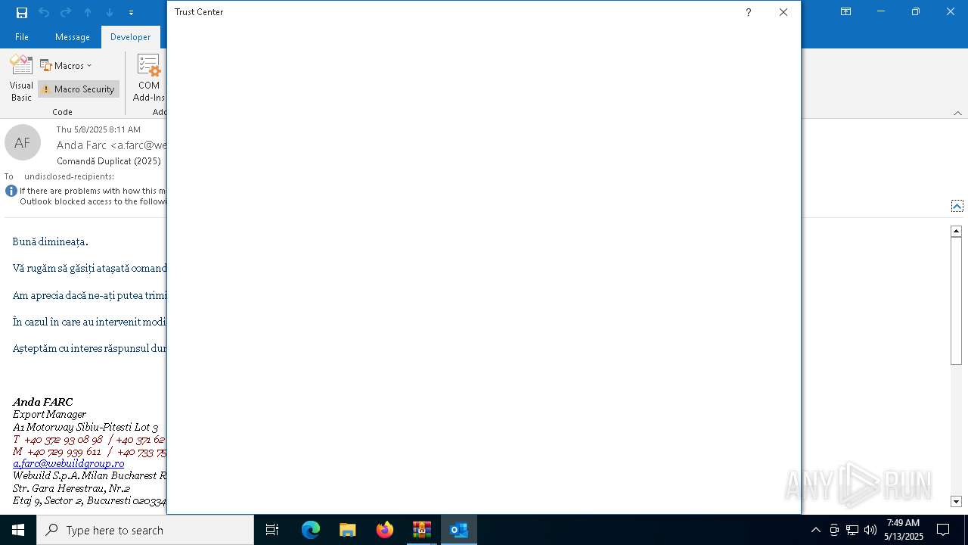Expand the message header chevron
The width and height of the screenshot is (968, 545).
click(x=957, y=206)
